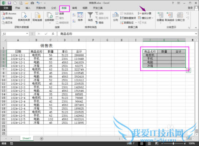Switch to Page Layout view in status bar
Screen dimensions: 199x146
[149, 144]
